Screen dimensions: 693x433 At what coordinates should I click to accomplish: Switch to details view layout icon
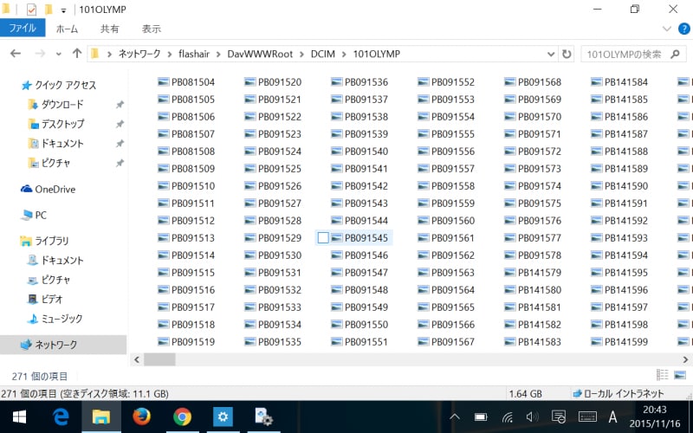click(x=663, y=376)
